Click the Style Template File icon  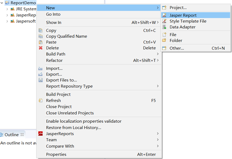pyautogui.click(x=164, y=21)
